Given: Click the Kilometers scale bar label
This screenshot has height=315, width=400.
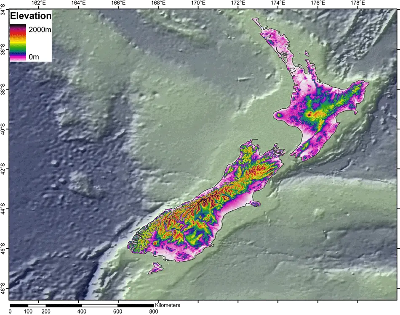Looking at the screenshot, I should 168,305.
